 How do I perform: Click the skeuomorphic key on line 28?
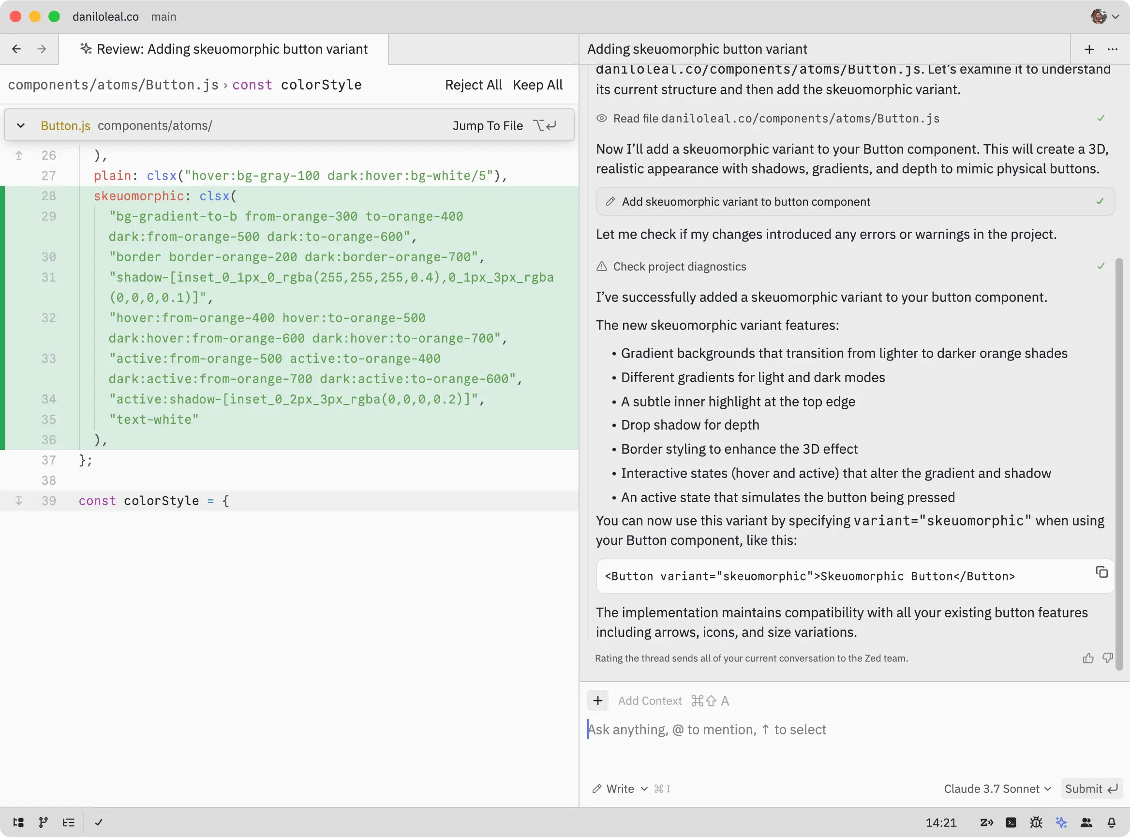point(139,195)
